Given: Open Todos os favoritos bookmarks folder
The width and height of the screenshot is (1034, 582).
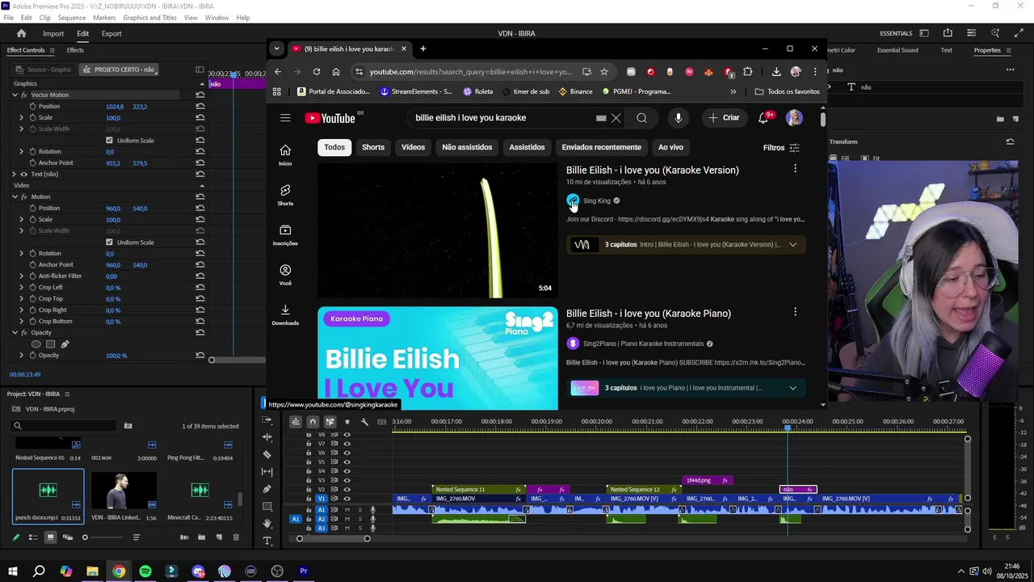Looking at the screenshot, I should point(788,91).
